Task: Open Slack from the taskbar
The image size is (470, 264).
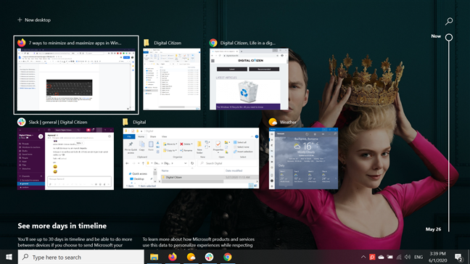Action: pos(209,257)
